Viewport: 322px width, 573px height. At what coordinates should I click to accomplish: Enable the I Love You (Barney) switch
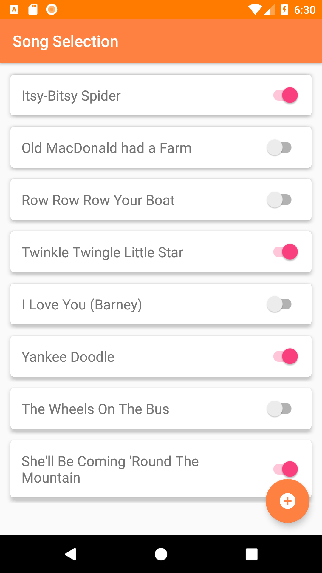pos(279,304)
